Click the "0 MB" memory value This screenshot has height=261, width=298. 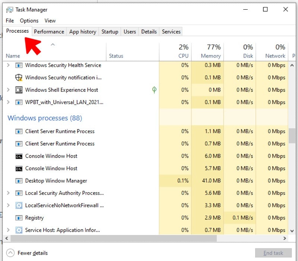coord(215,90)
